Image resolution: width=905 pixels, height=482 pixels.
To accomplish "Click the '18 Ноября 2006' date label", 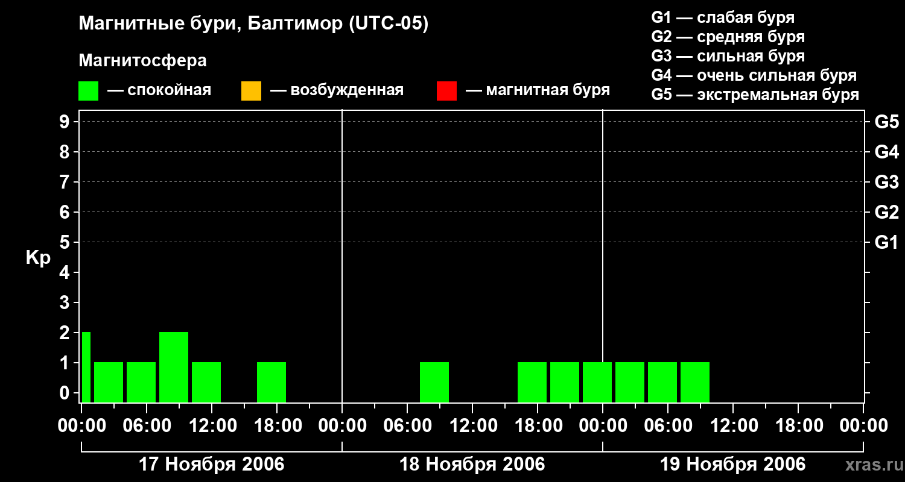I will click(x=472, y=465).
